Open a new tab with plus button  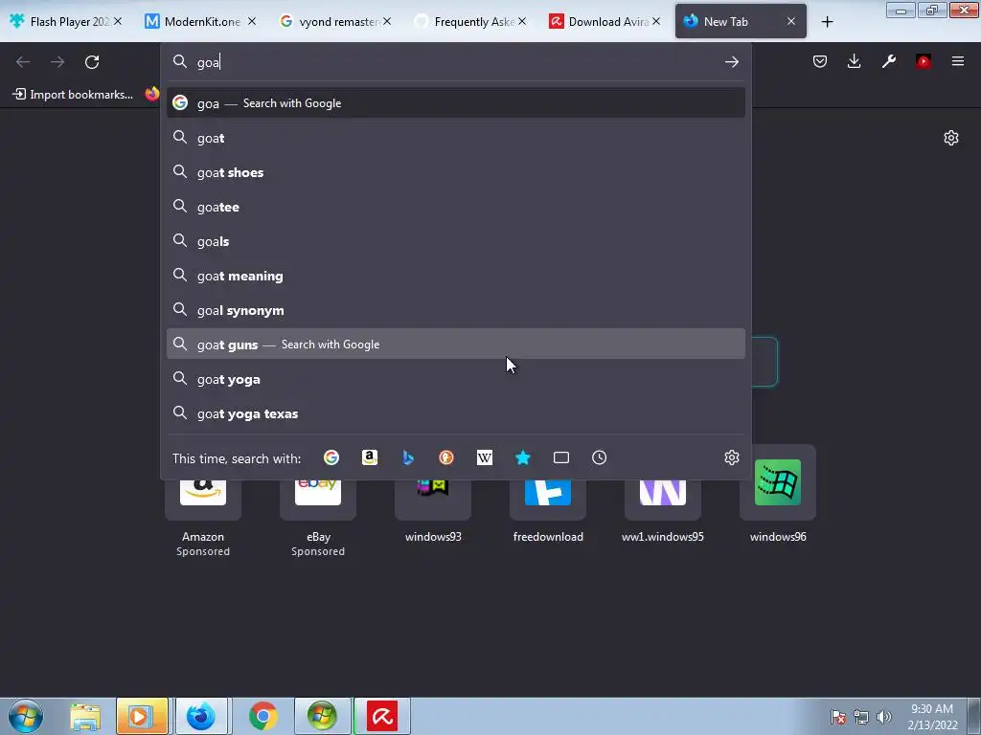[x=827, y=22]
